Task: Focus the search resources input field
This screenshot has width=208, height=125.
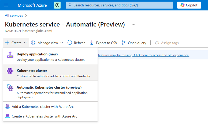Action: pyautogui.click(x=119, y=5)
